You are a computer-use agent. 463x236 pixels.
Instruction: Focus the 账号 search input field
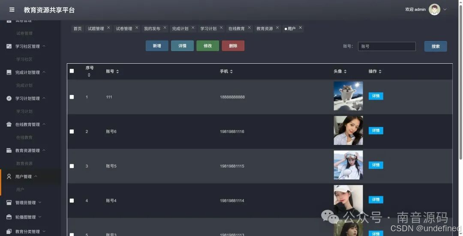387,46
